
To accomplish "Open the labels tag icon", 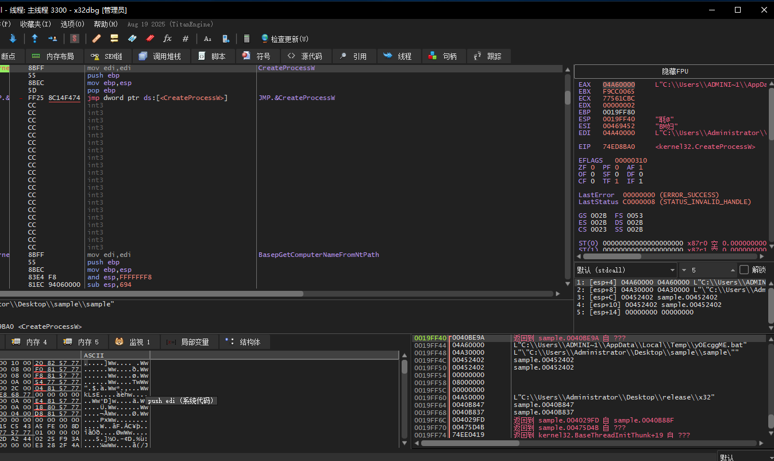I will [132, 39].
